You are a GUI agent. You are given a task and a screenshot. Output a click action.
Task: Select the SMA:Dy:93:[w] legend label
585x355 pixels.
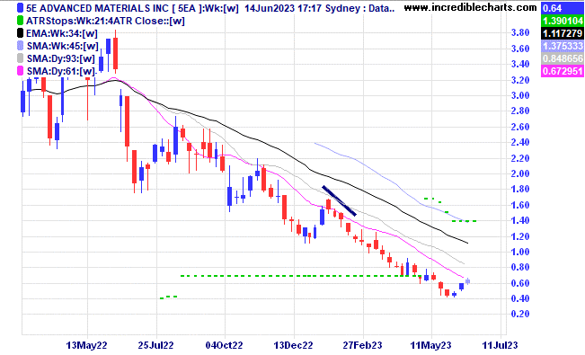pos(60,58)
